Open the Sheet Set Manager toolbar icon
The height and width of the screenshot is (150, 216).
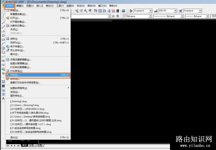pos(109,11)
